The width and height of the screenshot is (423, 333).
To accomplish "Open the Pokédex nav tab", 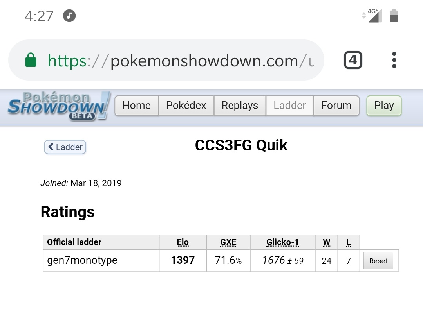I will point(186,106).
